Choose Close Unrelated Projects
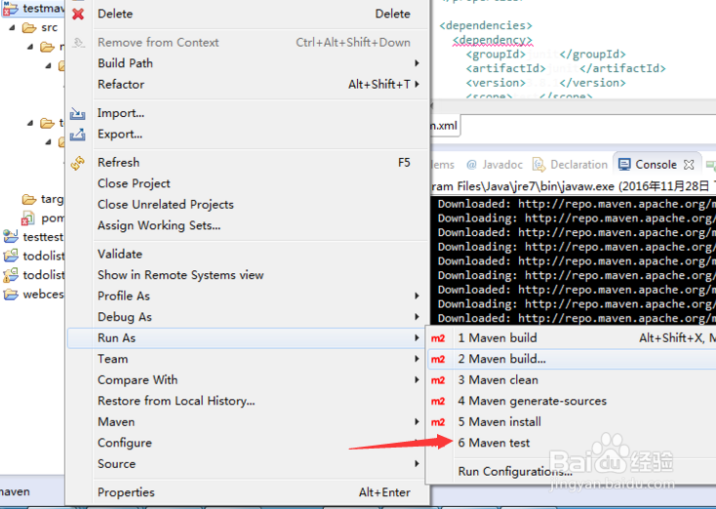This screenshot has height=509, width=716. tap(247, 205)
